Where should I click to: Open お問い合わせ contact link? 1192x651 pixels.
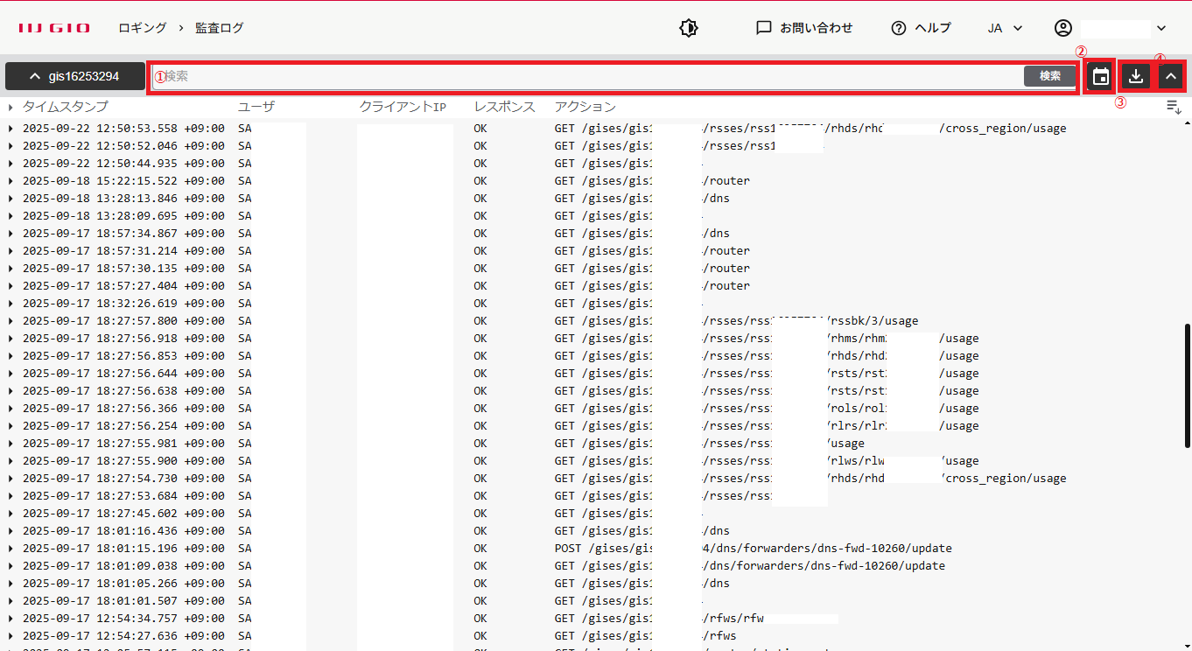804,28
